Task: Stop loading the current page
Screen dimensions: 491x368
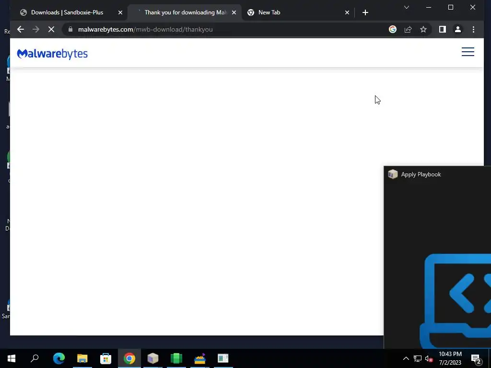Action: tap(51, 29)
